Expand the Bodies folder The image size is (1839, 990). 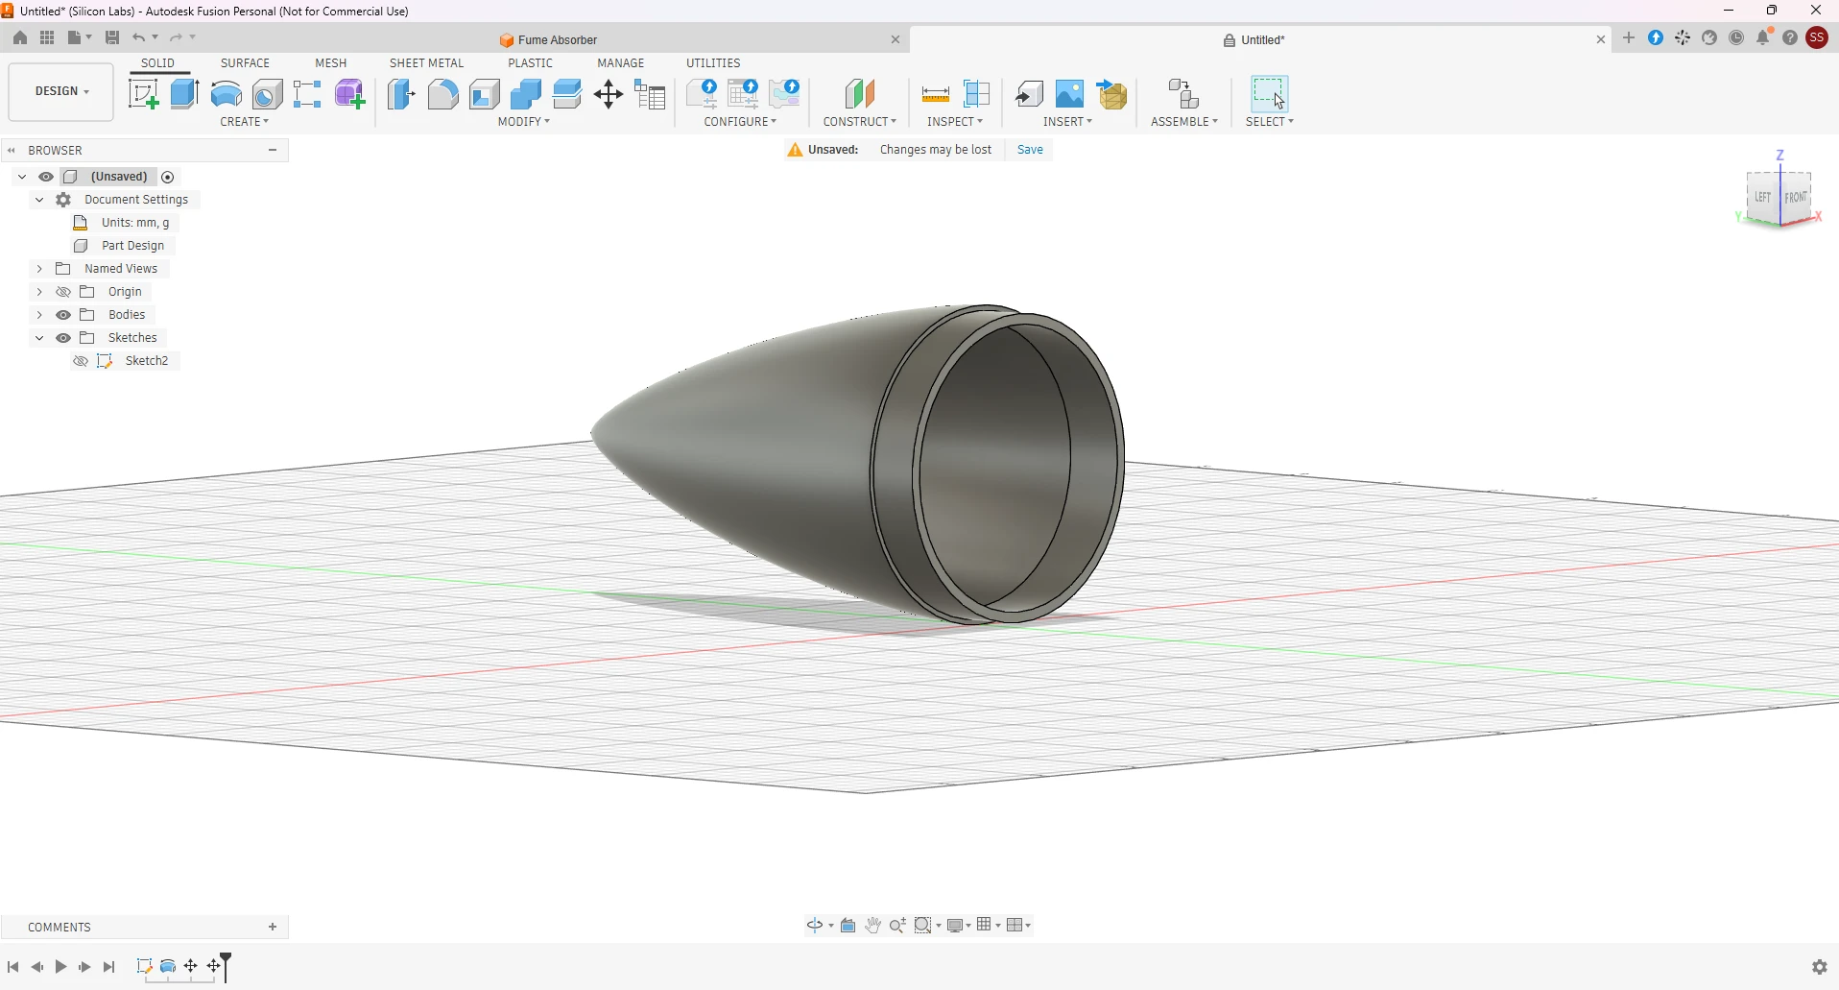click(39, 315)
